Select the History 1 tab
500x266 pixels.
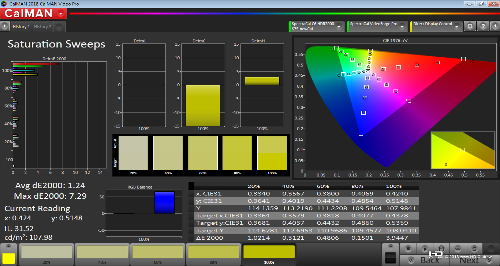[21, 27]
